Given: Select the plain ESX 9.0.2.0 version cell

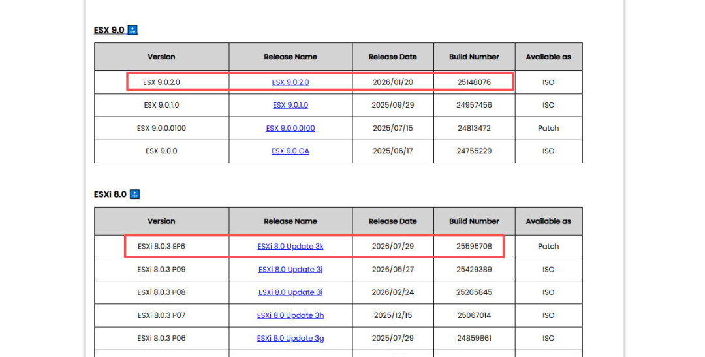Looking at the screenshot, I should coord(161,82).
